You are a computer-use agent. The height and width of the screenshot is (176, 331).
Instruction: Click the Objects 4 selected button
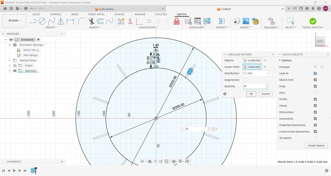click(252, 60)
